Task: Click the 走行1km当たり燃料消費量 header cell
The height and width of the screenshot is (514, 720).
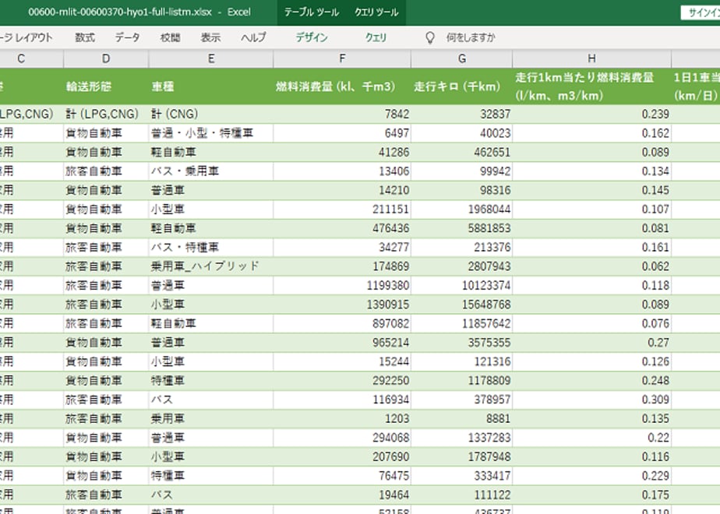Action: [x=592, y=86]
